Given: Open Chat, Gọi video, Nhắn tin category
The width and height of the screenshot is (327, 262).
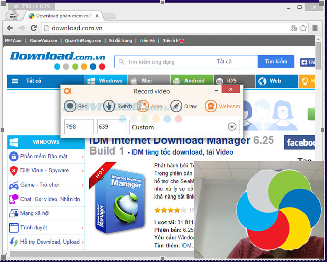Looking at the screenshot, I should click(50, 199).
